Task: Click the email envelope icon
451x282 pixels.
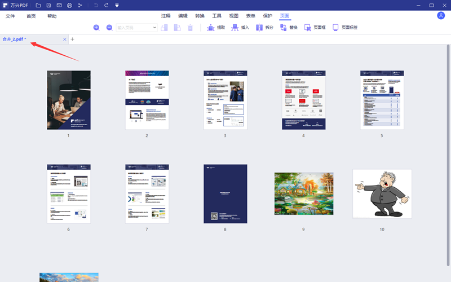Action: (x=59, y=5)
